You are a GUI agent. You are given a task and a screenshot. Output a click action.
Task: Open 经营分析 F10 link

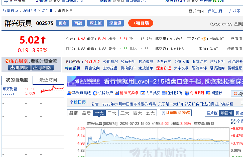[x=128, y=61]
